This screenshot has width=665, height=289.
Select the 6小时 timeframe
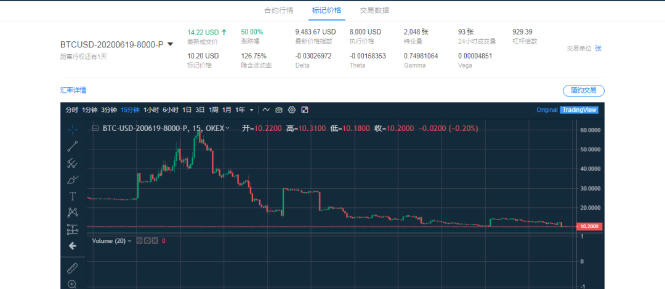pyautogui.click(x=171, y=109)
